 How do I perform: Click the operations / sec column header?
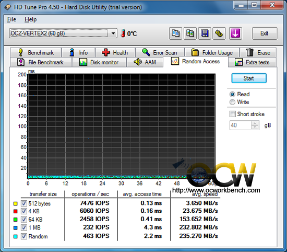[90, 194]
